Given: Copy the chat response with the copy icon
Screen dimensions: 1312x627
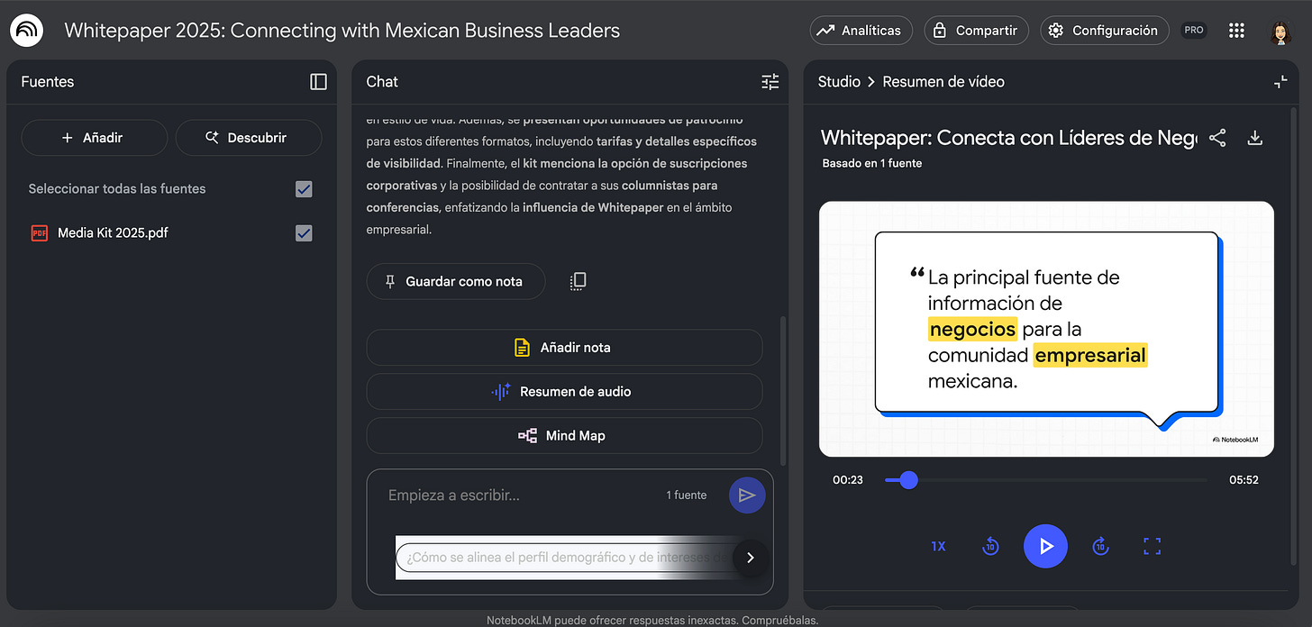Looking at the screenshot, I should [579, 281].
